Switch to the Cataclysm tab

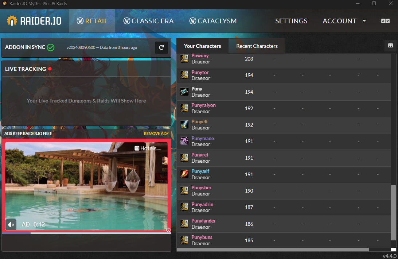pyautogui.click(x=213, y=21)
